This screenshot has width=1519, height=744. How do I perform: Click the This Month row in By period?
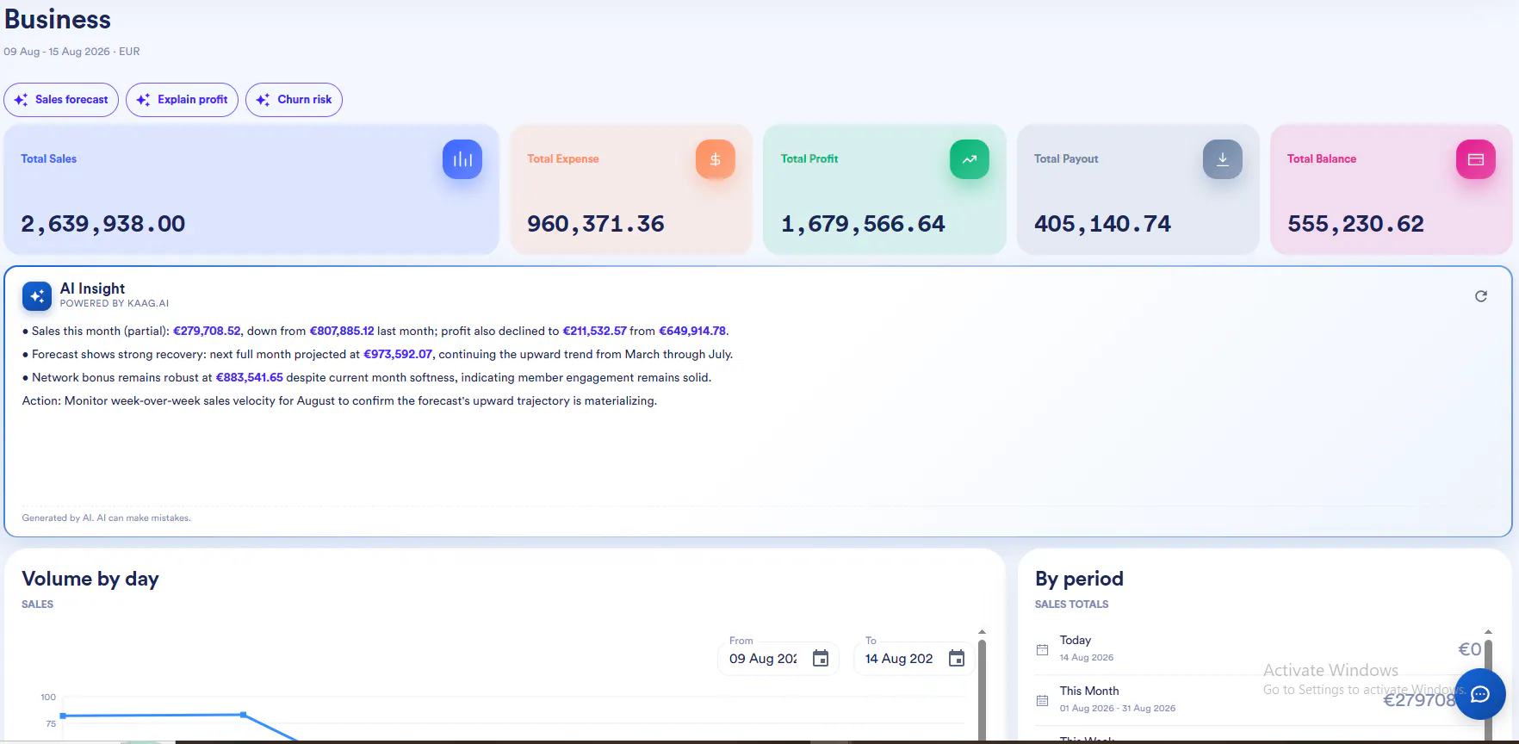1259,699
